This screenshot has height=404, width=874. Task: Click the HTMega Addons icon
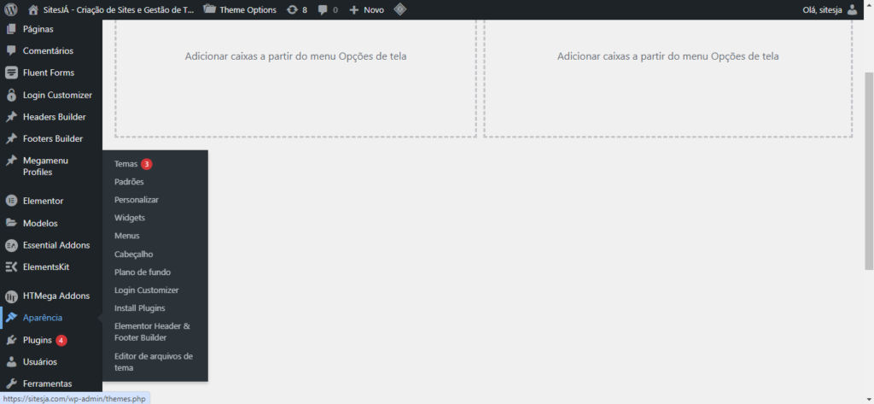[12, 296]
